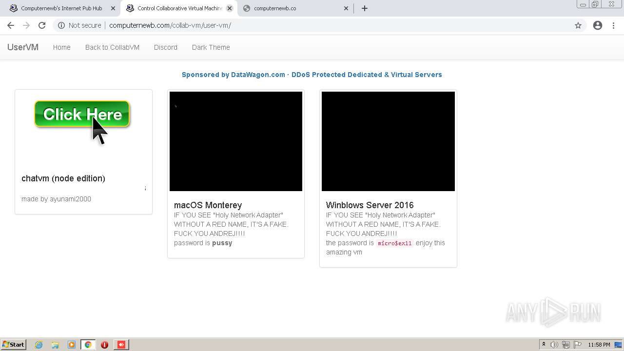View the Not secure site information icon
This screenshot has height=351, width=624.
click(x=61, y=25)
